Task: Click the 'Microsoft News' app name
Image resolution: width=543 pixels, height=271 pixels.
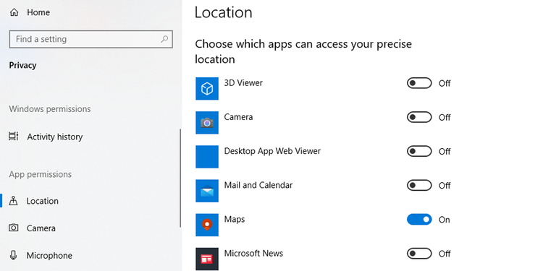Action: point(253,254)
